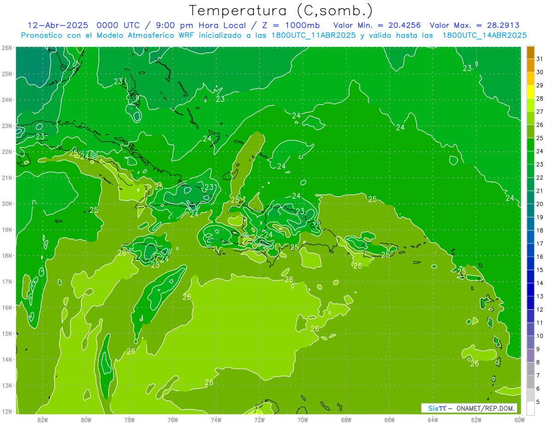Screen dimensions: 552x426
Task: Click the '70W' longitude axis label
Action: coord(303,420)
